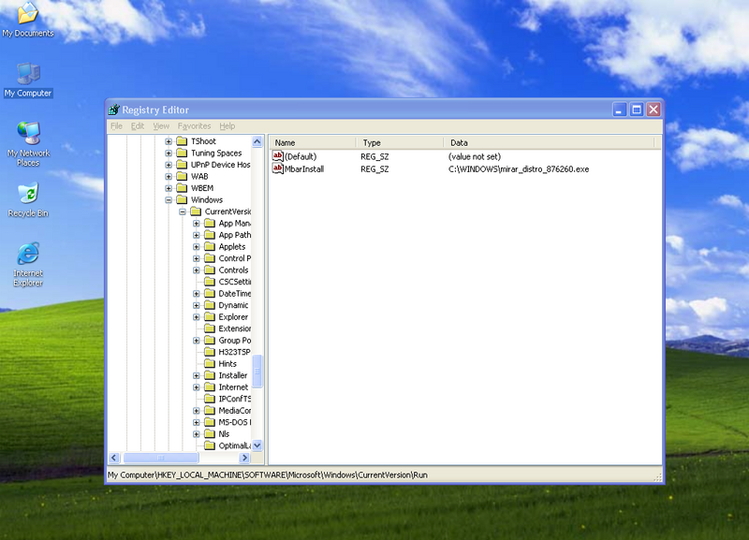This screenshot has width=749, height=540.
Task: Select the (Default) value name
Action: [x=301, y=156]
